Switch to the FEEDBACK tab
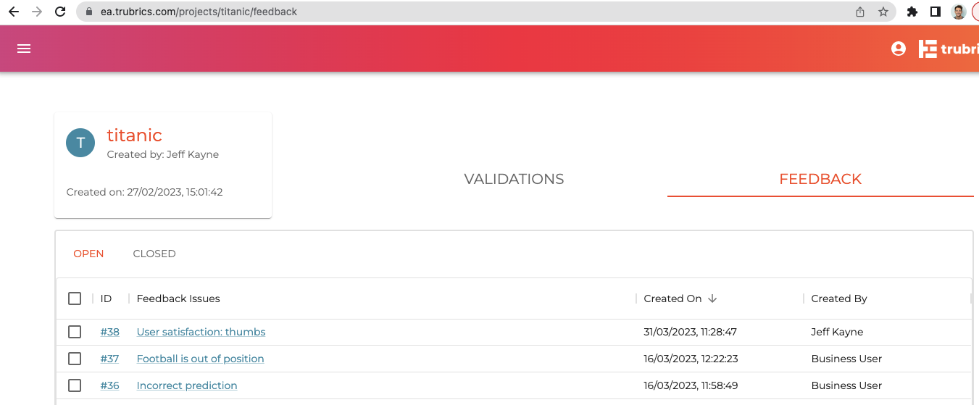This screenshot has width=979, height=405. point(820,179)
